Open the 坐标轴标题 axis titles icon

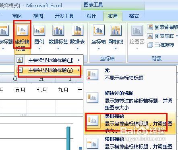click(22, 31)
